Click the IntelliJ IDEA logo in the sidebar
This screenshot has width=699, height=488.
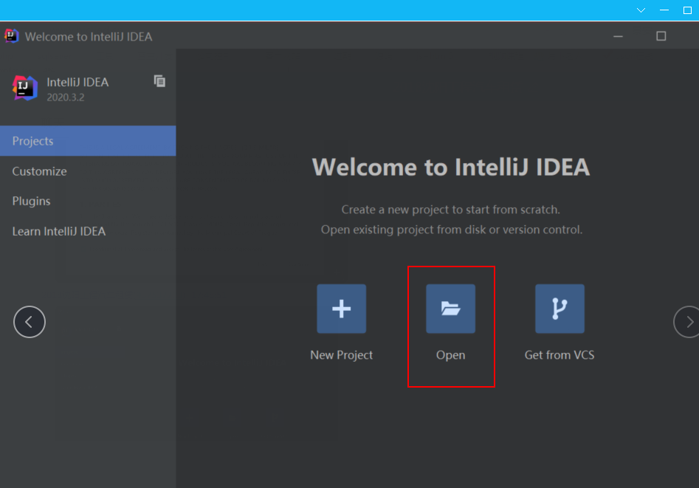[24, 88]
